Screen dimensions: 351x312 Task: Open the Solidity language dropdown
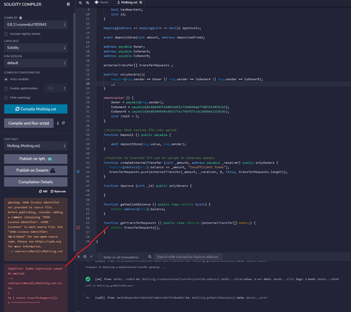(36, 47)
